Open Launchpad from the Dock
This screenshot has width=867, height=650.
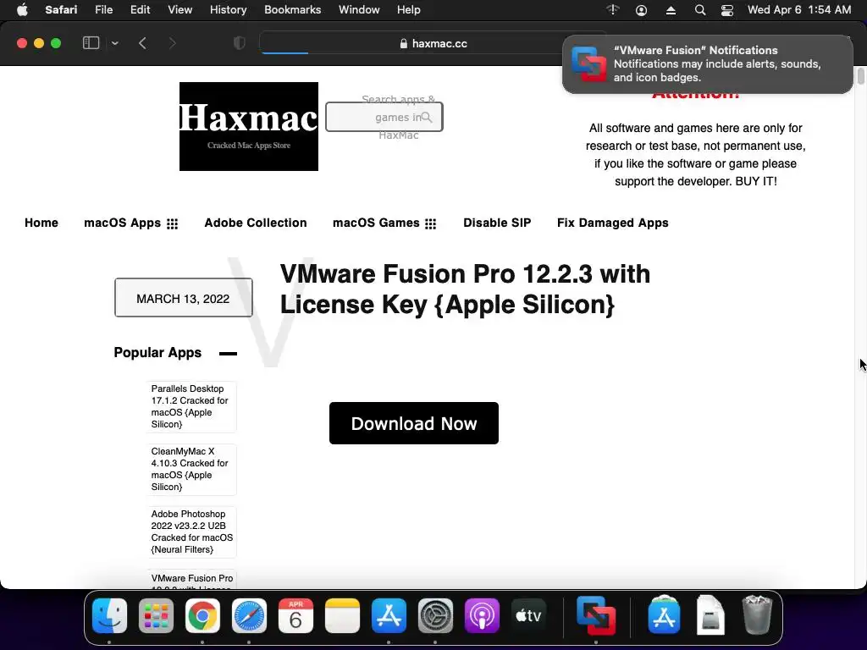pos(156,615)
